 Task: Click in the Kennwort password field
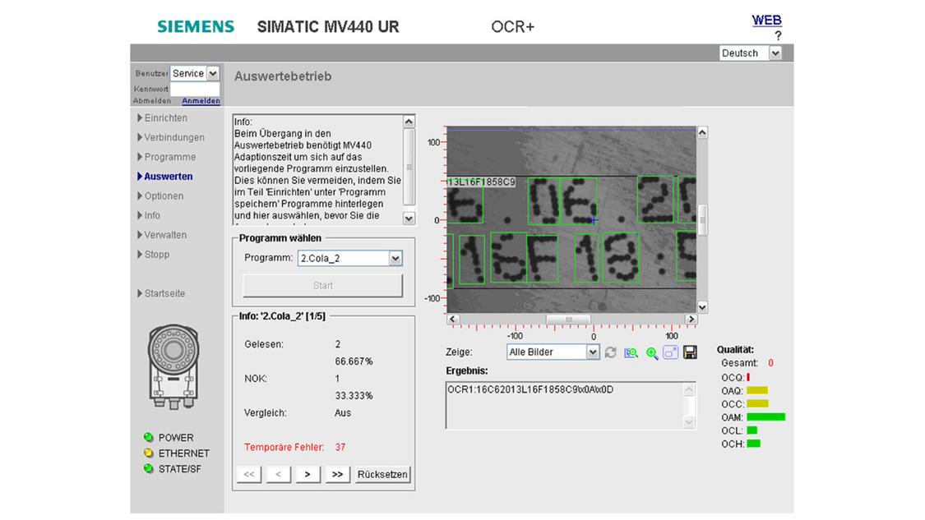point(195,89)
